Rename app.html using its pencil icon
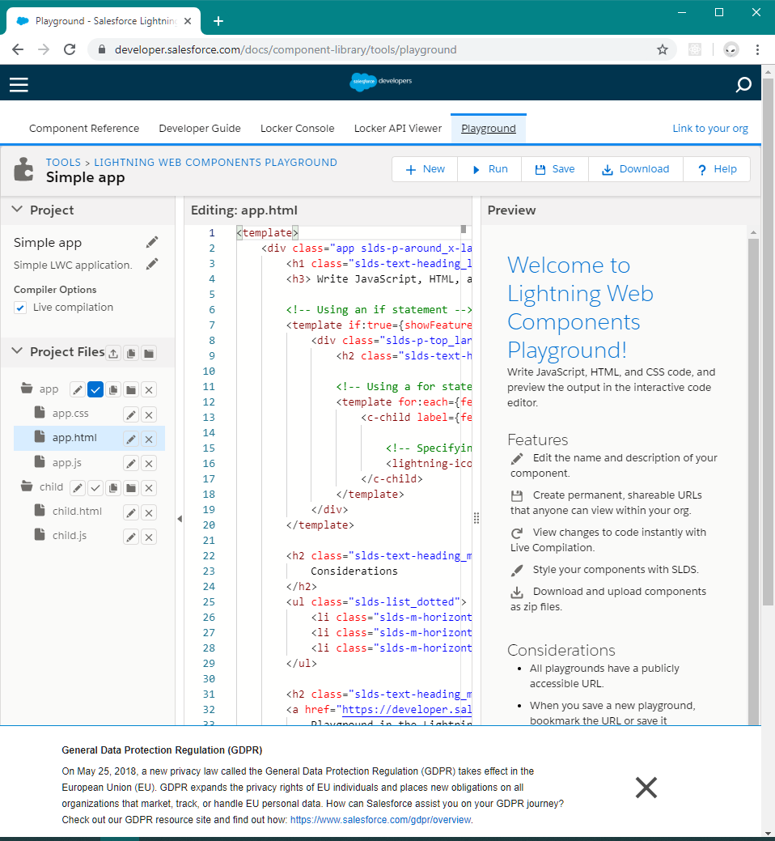The width and height of the screenshot is (775, 841). (131, 440)
